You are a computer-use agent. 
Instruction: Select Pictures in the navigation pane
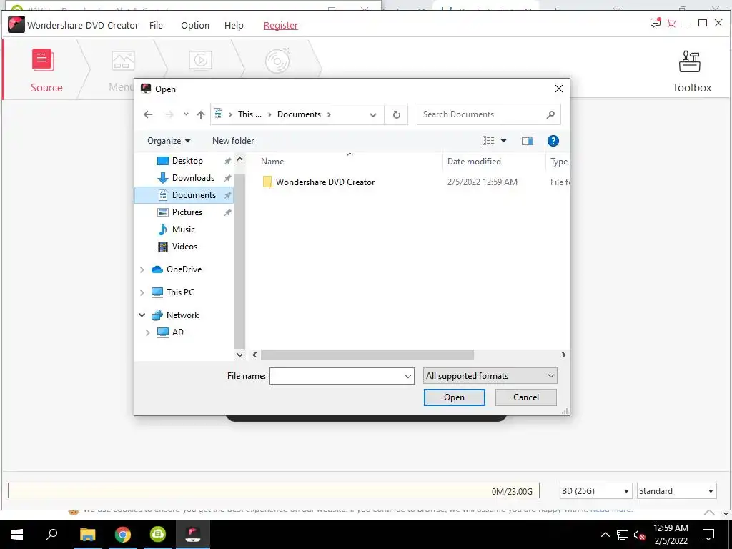(187, 212)
